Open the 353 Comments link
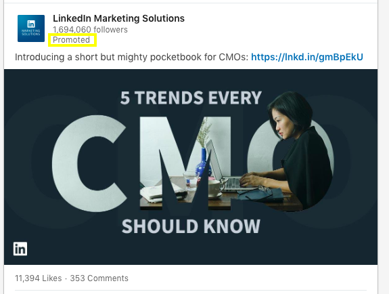This screenshot has height=294, width=389. coord(99,278)
